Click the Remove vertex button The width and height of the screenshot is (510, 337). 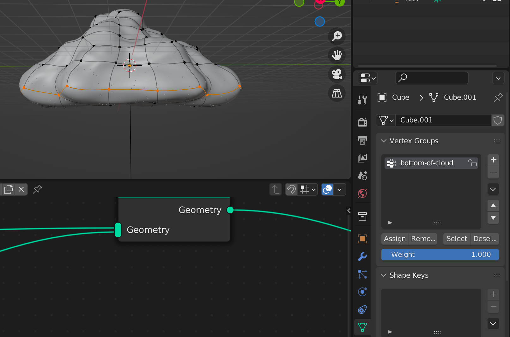coord(423,239)
